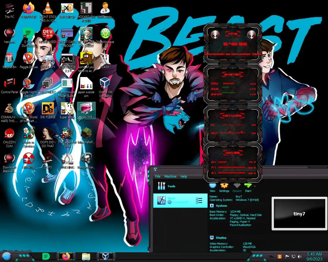Click New in VirtualBox toolbar
The image size is (328, 262).
click(x=212, y=188)
